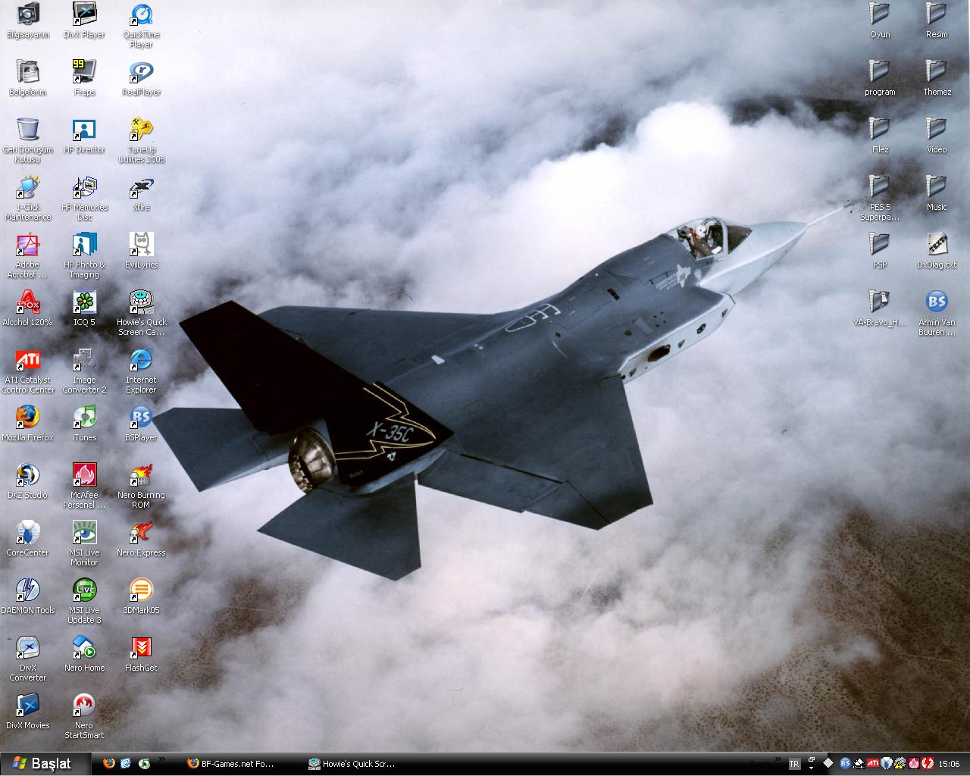Viewport: 970px width, 776px height.
Task: Launch the Xfire shortcut
Action: [141, 194]
